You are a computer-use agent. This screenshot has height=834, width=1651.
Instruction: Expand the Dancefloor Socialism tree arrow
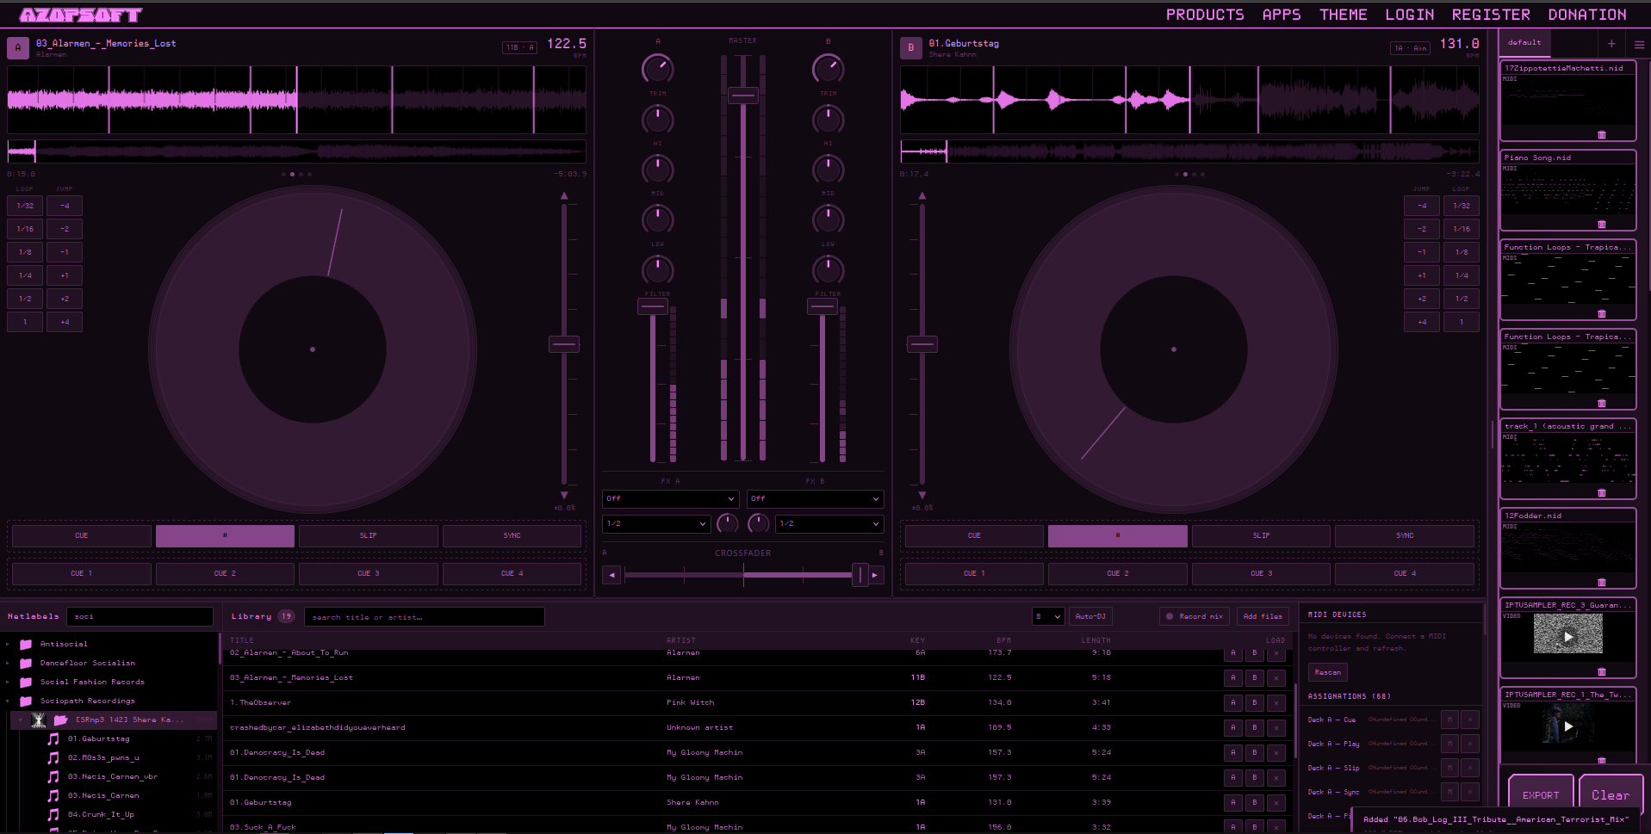point(8,663)
